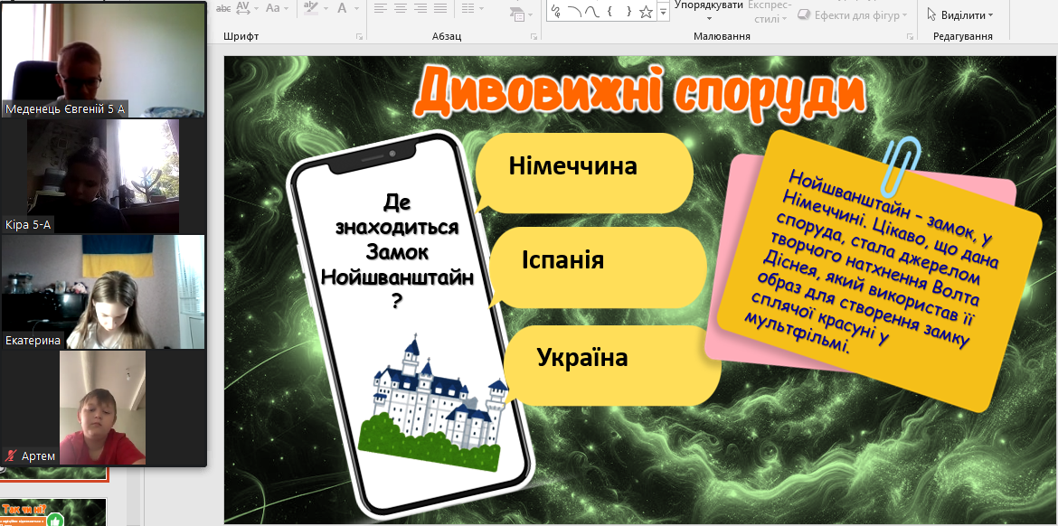Select the scribble freeform shape
Image resolution: width=1058 pixels, height=526 pixels.
(557, 11)
